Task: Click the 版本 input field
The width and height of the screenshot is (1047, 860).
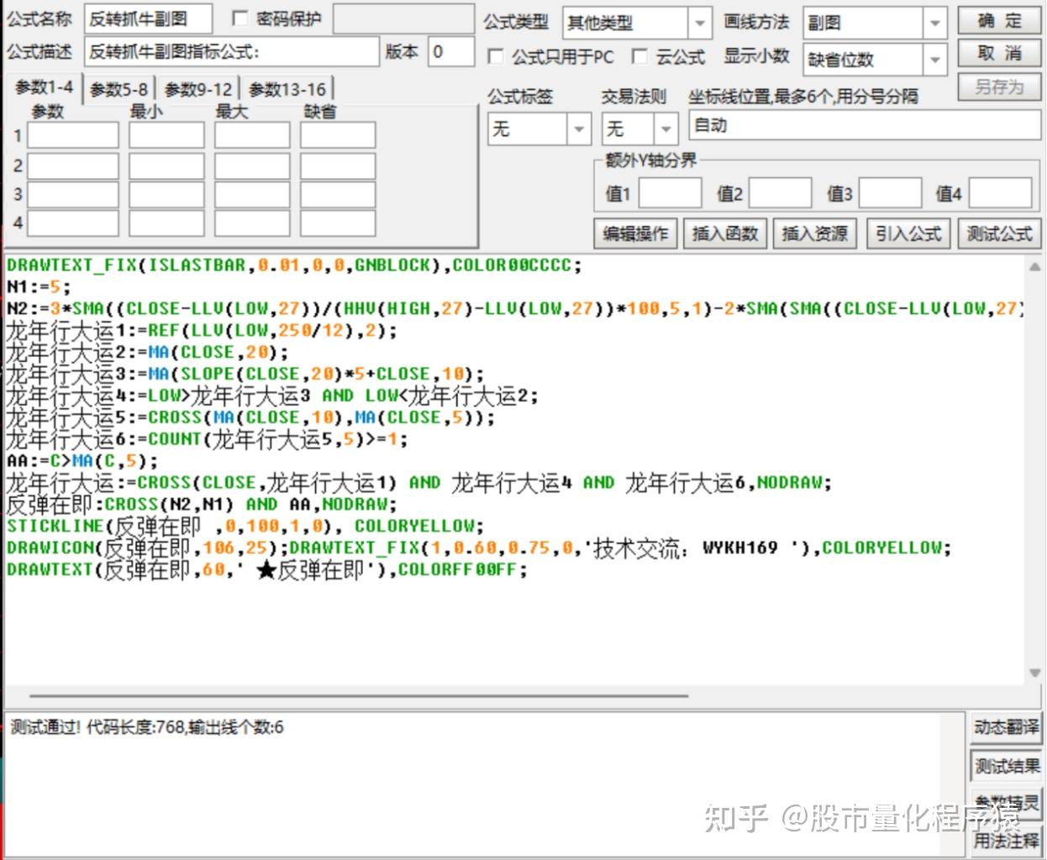Action: pos(451,52)
